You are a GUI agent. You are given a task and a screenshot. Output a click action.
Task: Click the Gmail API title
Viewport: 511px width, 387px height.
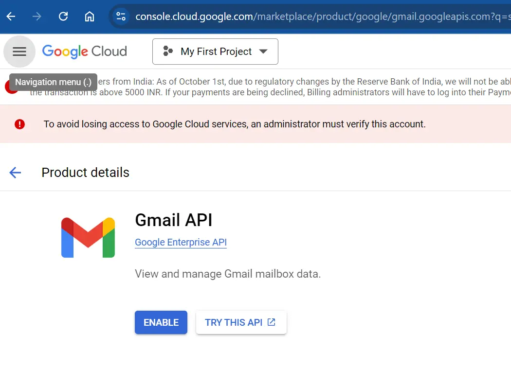(x=174, y=220)
